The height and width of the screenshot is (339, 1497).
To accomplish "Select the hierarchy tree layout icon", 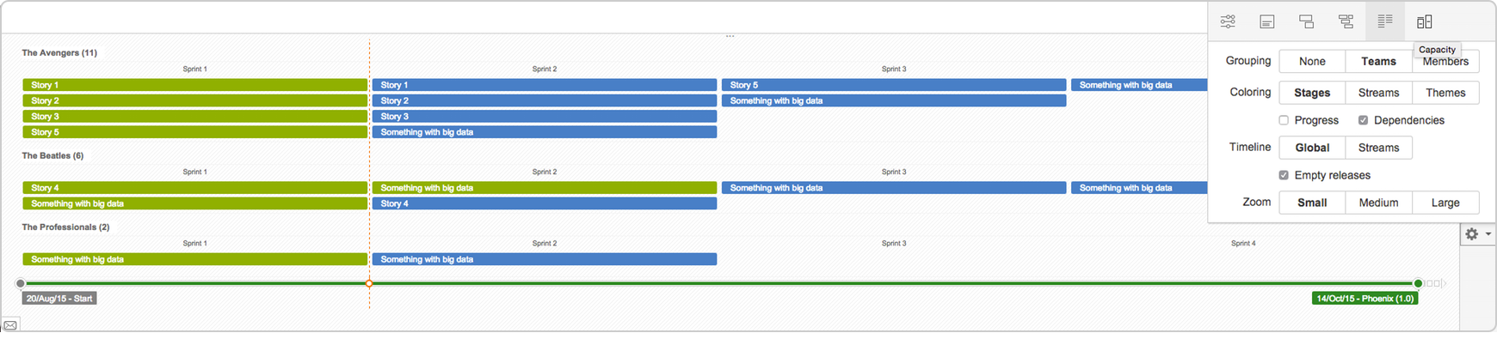I will pyautogui.click(x=1346, y=21).
